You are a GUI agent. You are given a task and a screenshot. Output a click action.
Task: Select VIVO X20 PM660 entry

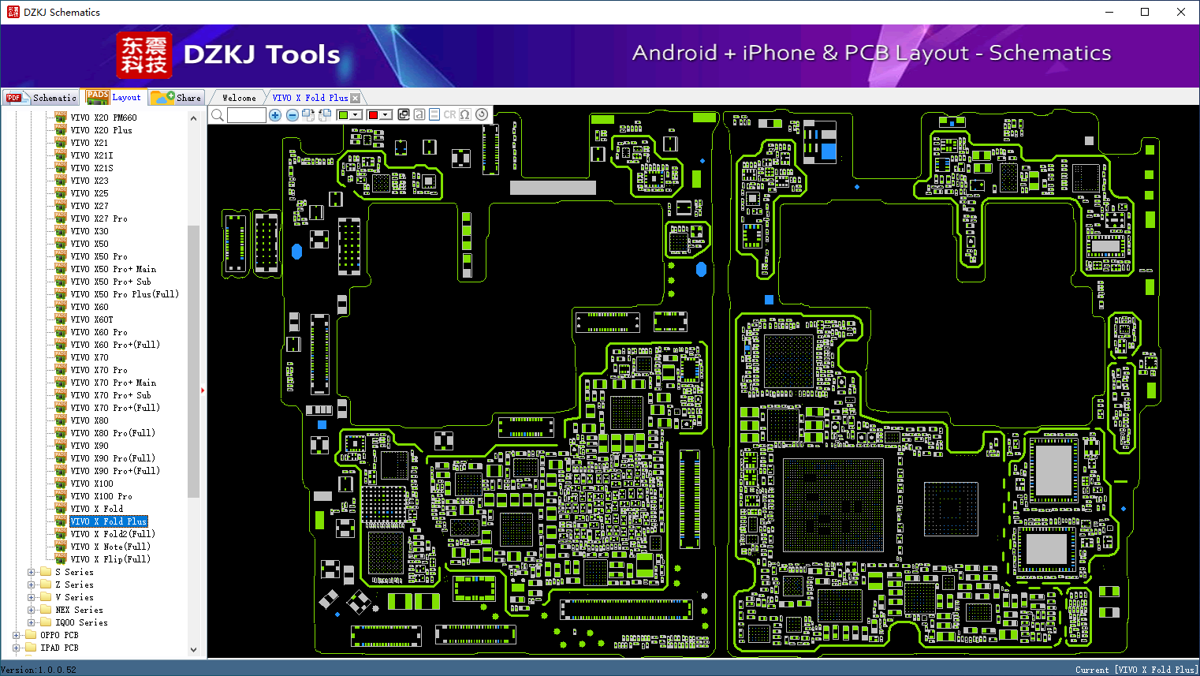(x=103, y=118)
